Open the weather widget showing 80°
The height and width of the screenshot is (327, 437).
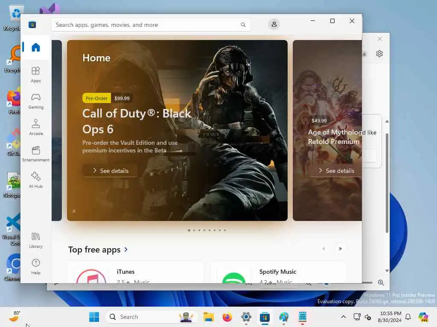(x=15, y=316)
